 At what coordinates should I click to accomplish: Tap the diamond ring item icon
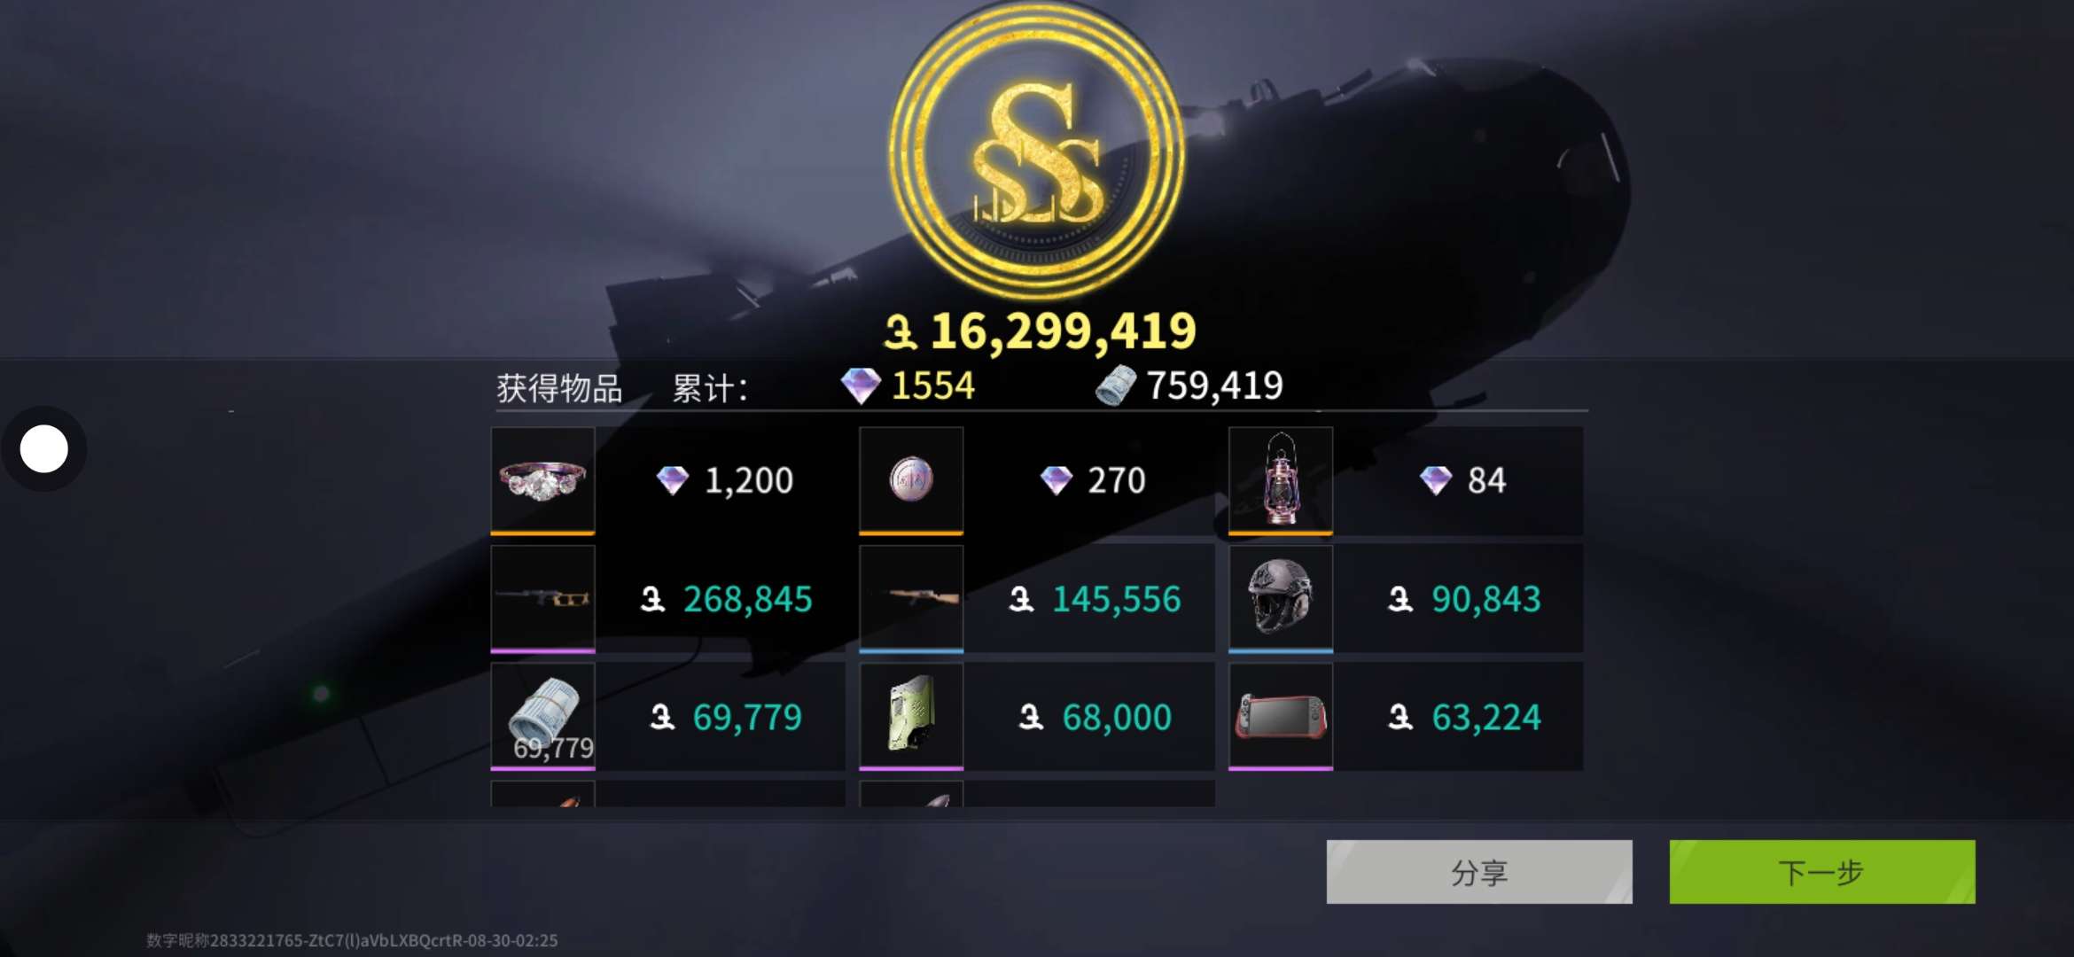(x=542, y=479)
